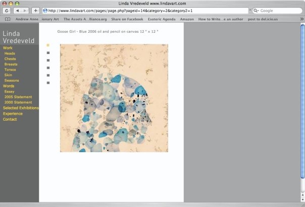Click the browser back arrow button
This screenshot has width=305, height=207.
click(18, 11)
